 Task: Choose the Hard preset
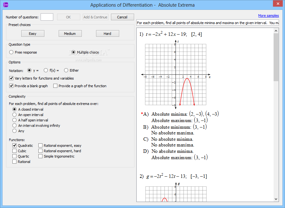tap(107, 34)
